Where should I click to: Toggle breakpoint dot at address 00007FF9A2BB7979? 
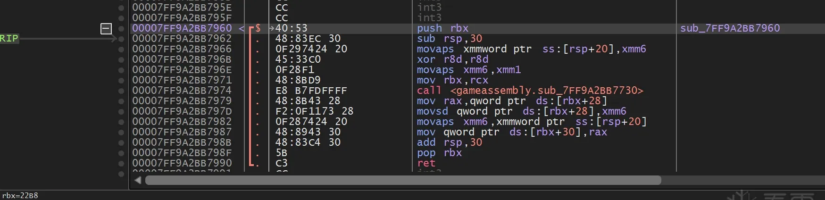tap(121, 101)
